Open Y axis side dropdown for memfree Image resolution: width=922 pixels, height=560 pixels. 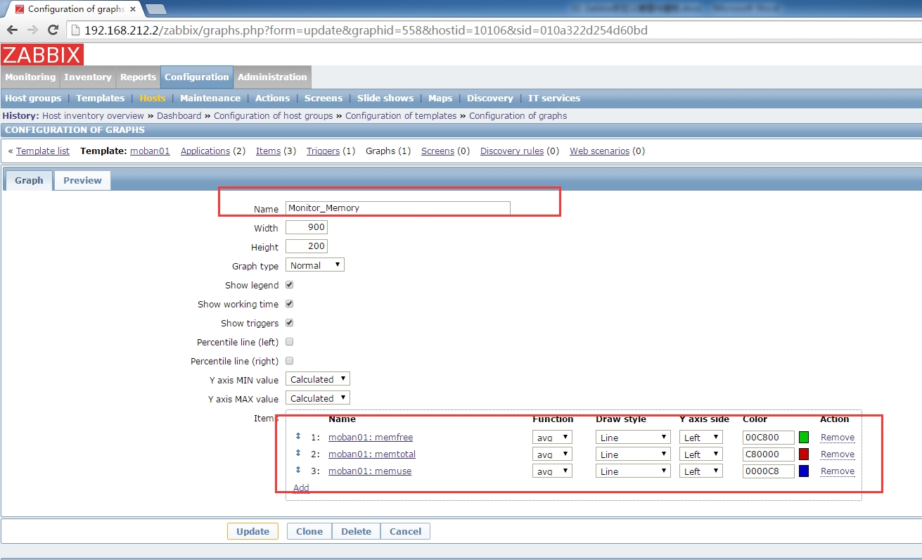click(x=701, y=438)
